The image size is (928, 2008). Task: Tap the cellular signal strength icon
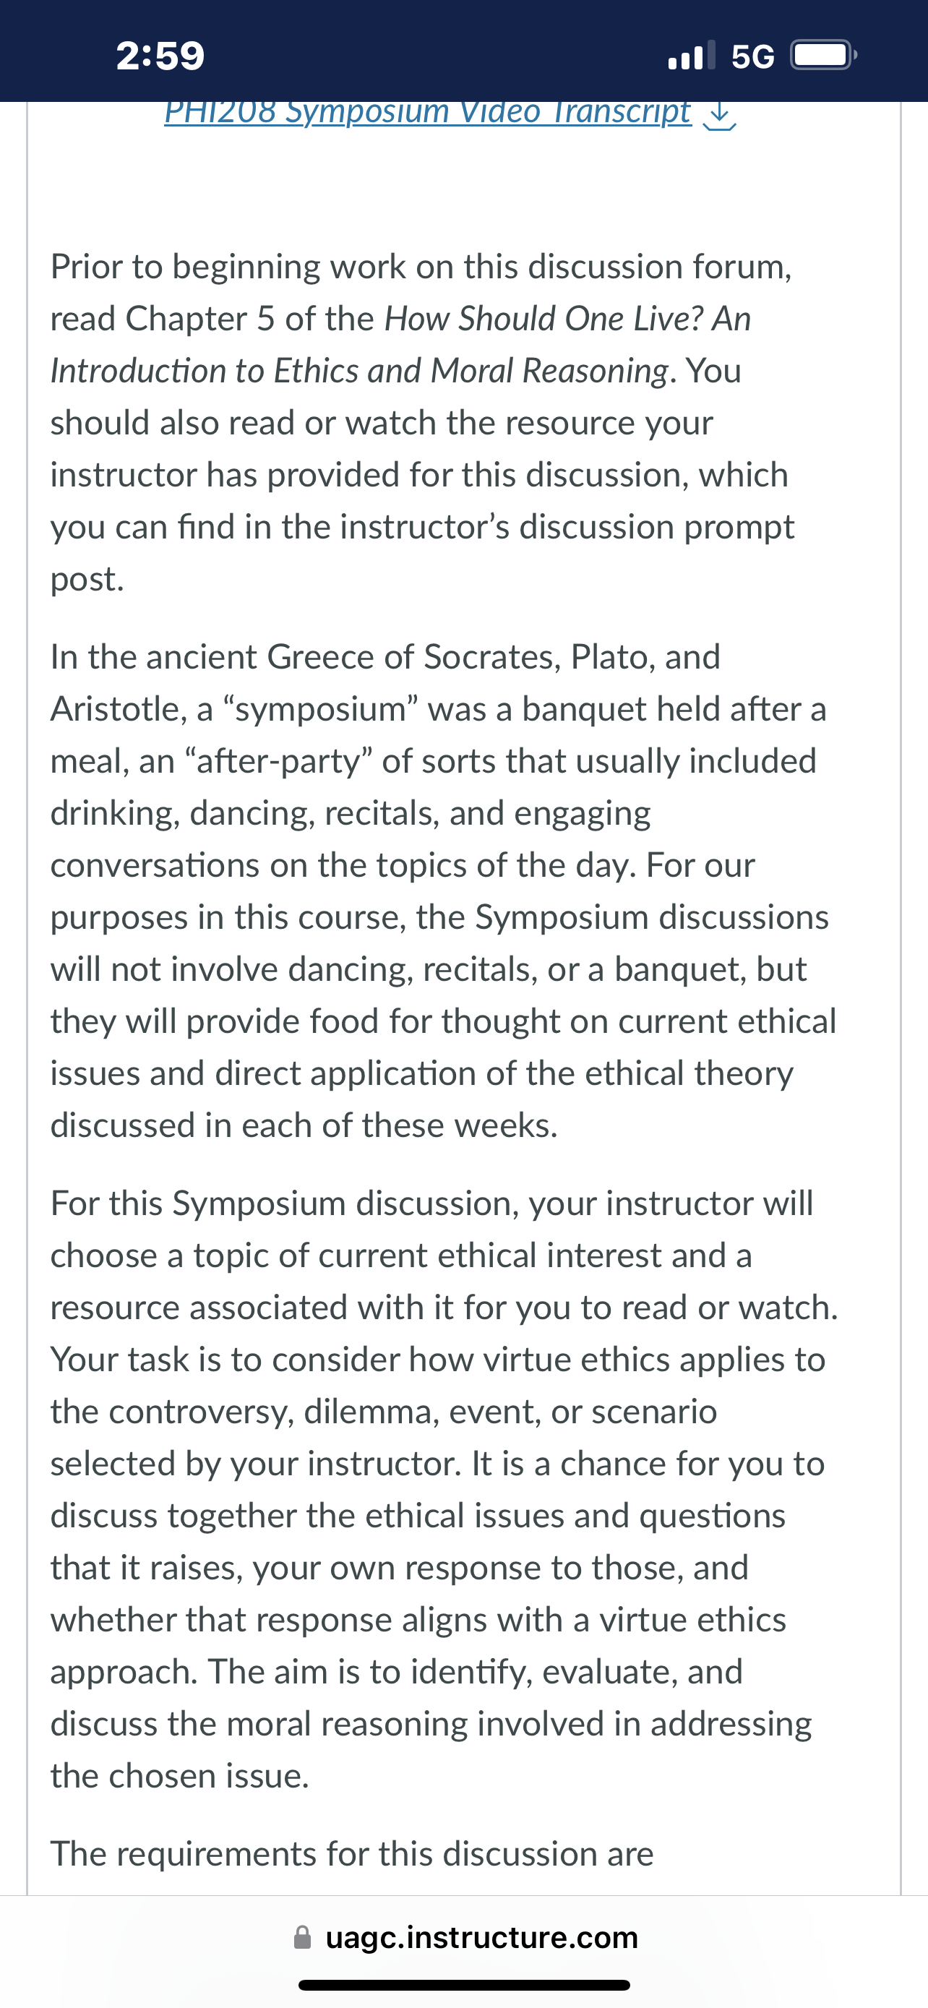pyautogui.click(x=692, y=56)
